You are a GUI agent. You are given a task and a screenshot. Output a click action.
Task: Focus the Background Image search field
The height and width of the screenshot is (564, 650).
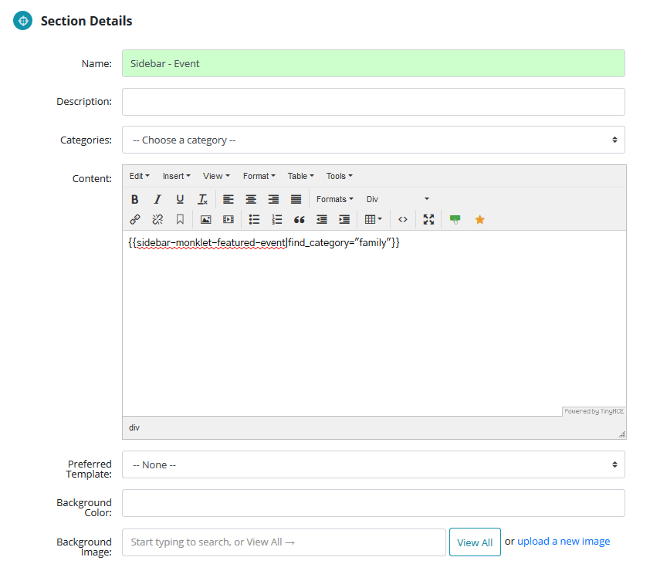pos(284,542)
